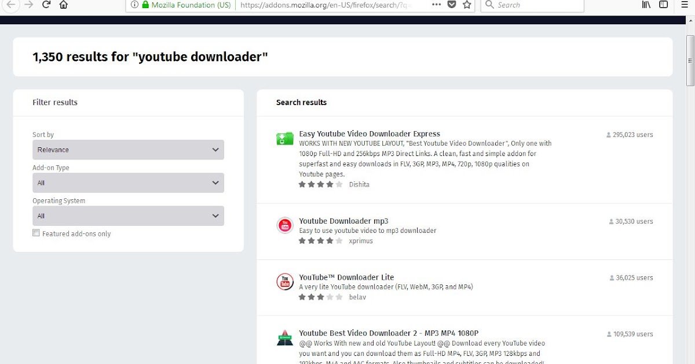Open the Sort by Relevance dropdown
This screenshot has width=695, height=364.
pos(128,150)
